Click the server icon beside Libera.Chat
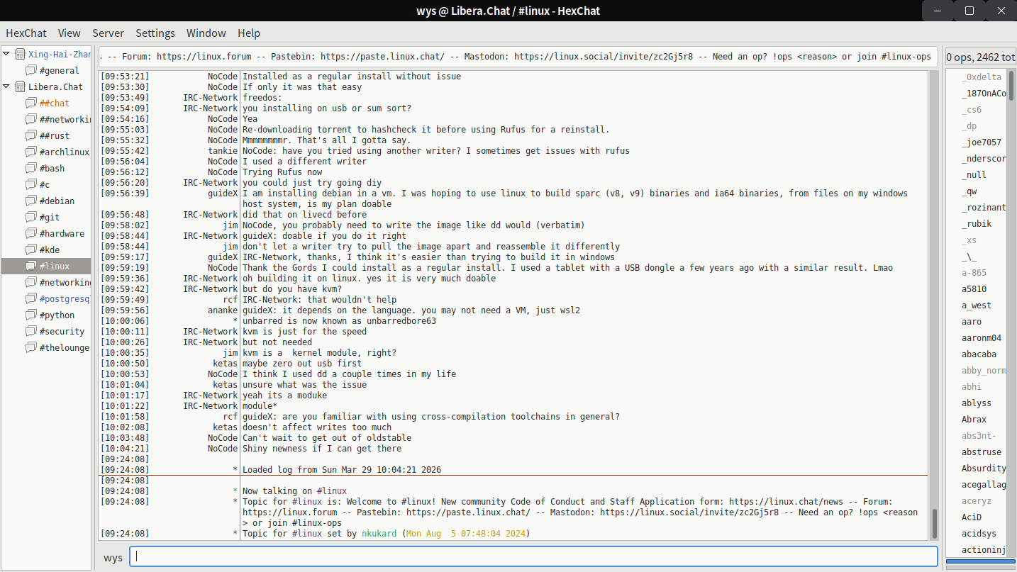Viewport: 1017px width, 572px height. click(20, 86)
